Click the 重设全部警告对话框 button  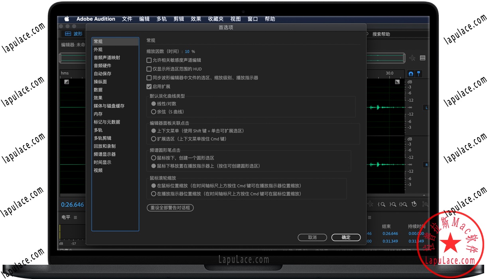(170, 208)
